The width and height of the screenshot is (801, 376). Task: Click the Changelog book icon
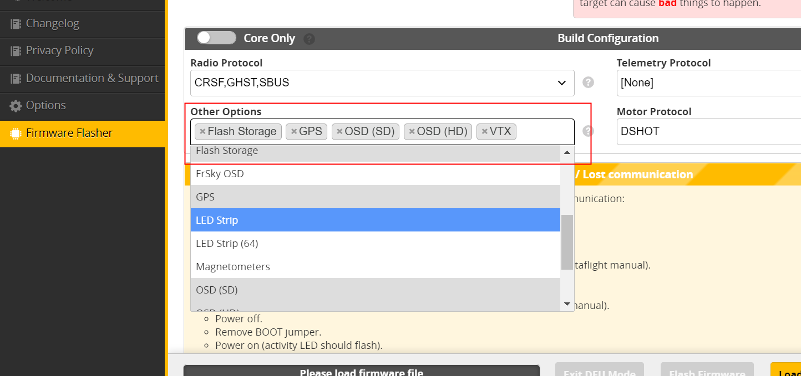click(16, 24)
